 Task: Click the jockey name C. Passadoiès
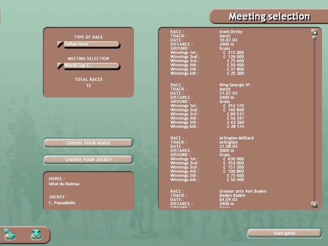pos(62,203)
